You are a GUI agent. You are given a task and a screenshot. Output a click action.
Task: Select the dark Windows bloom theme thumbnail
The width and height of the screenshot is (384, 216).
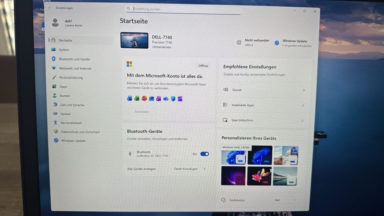tap(260, 156)
